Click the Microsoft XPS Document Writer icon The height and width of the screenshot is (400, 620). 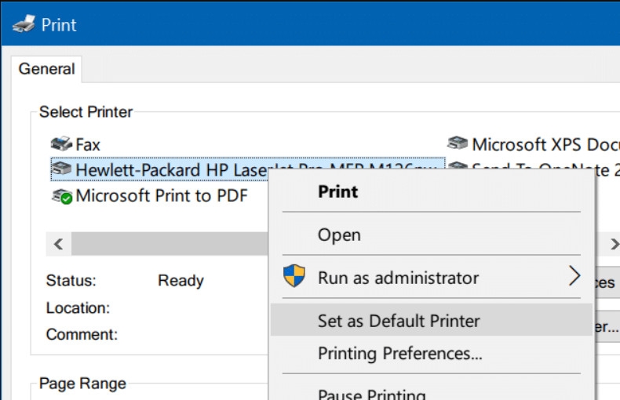458,144
